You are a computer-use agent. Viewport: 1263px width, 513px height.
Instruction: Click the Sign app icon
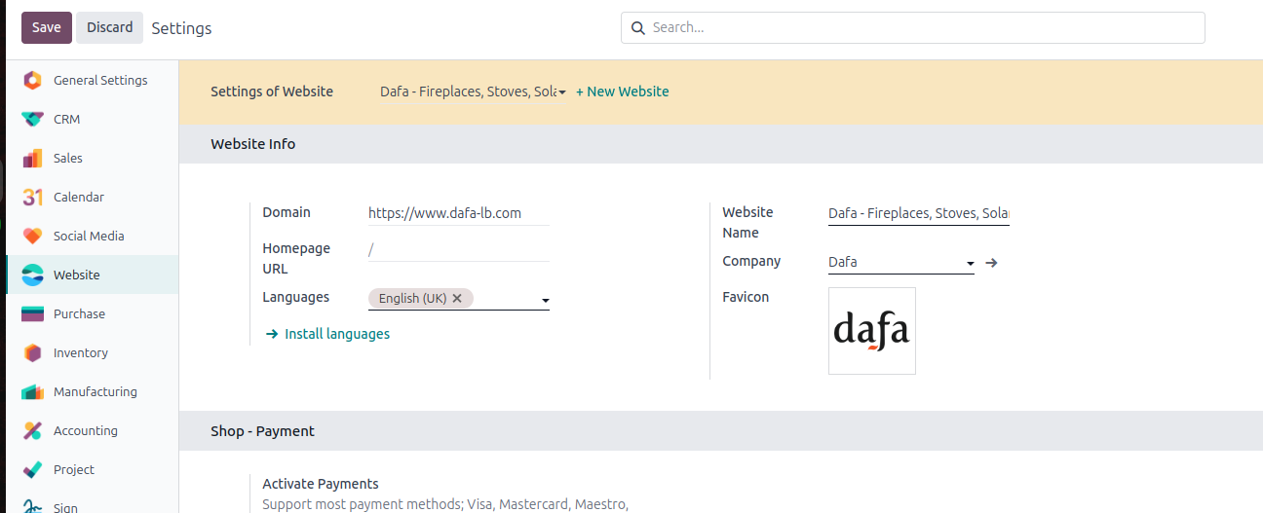33,506
